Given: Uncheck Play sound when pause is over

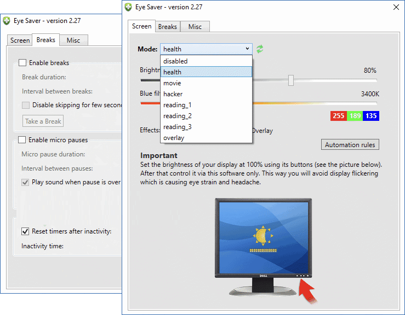Looking at the screenshot, I should pyautogui.click(x=25, y=182).
